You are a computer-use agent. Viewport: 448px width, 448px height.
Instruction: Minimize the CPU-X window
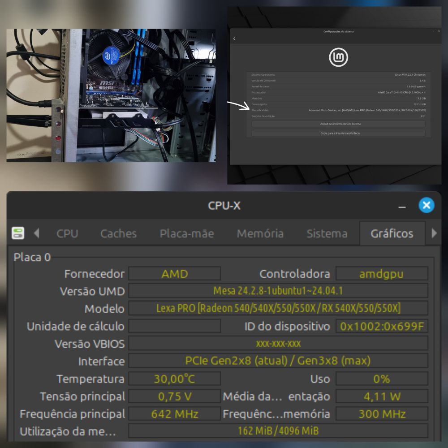point(402,207)
